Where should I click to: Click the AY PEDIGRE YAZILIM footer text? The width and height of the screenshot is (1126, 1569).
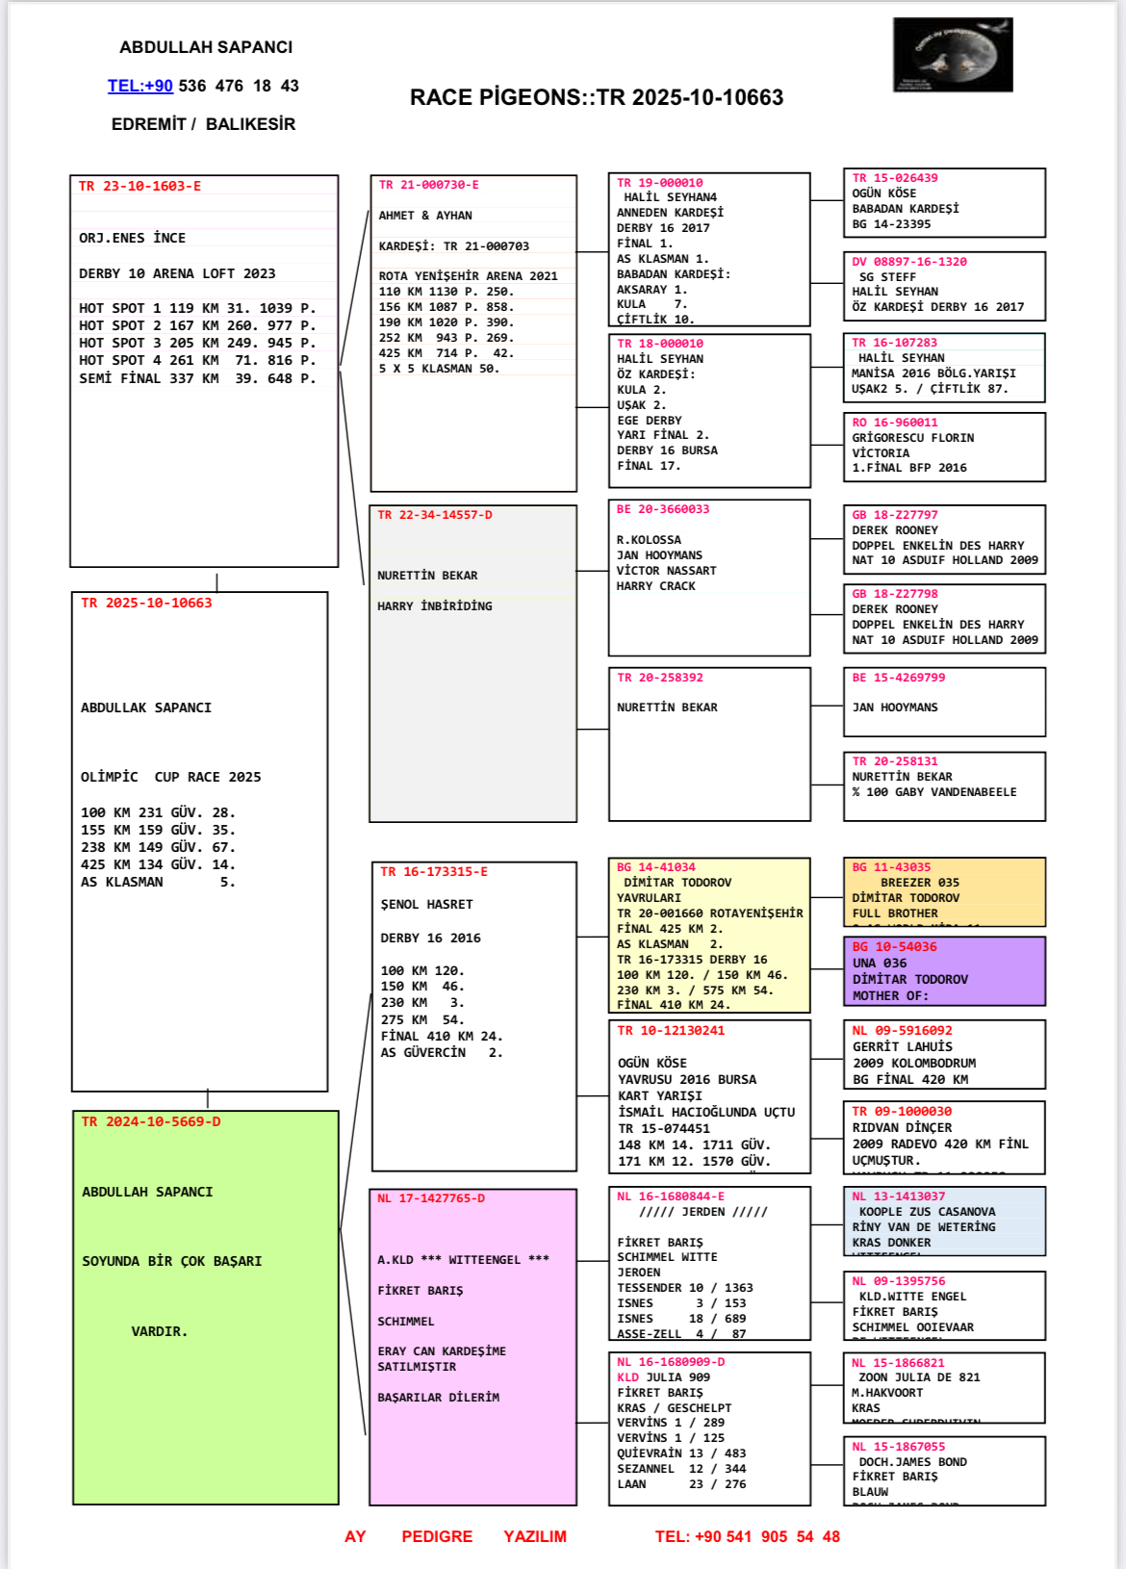click(x=455, y=1536)
